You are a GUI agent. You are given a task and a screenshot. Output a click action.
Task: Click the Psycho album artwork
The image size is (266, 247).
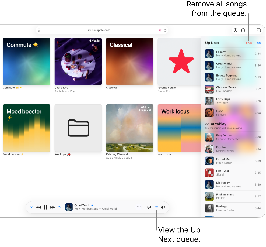coord(209,149)
